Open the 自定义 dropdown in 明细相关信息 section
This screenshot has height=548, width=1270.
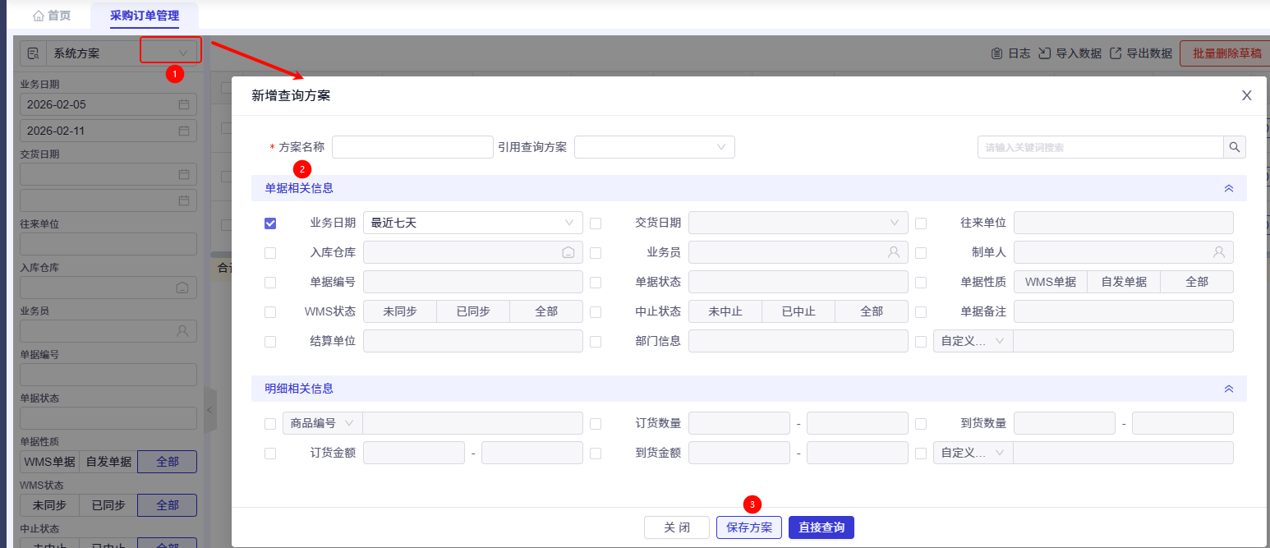pyautogui.click(x=973, y=453)
